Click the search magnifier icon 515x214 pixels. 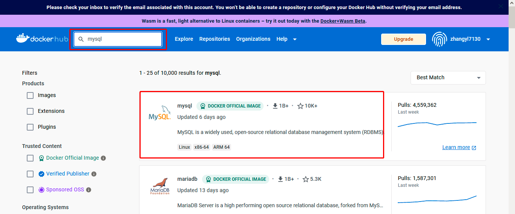click(x=81, y=39)
